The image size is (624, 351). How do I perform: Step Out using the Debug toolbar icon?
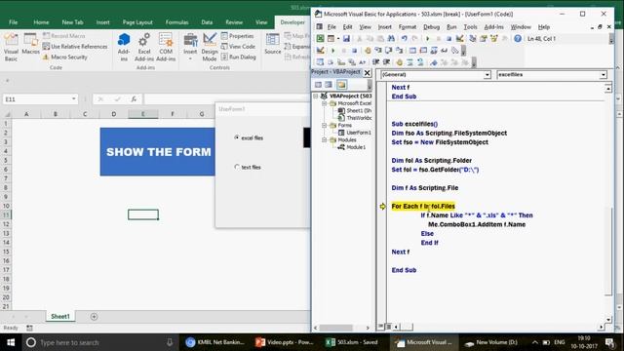399,51
